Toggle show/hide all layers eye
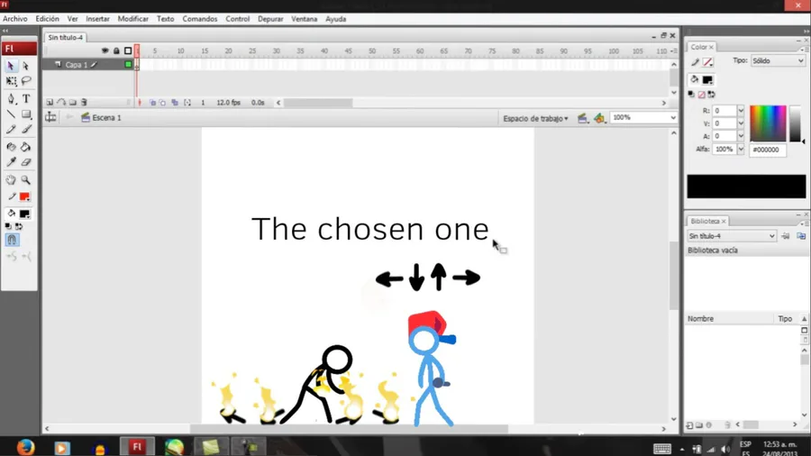The height and width of the screenshot is (456, 811). pos(105,50)
